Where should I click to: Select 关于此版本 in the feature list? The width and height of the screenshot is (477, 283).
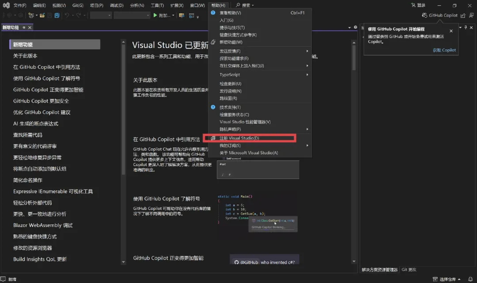pos(25,56)
